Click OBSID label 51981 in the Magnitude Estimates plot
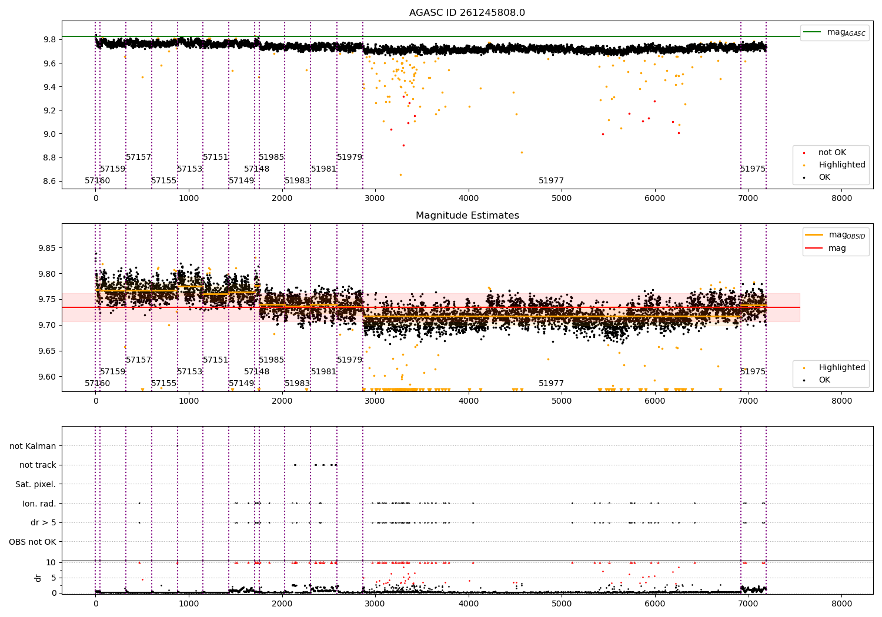Image resolution: width=882 pixels, height=617 pixels. tap(323, 372)
